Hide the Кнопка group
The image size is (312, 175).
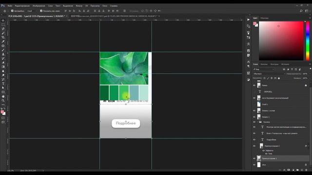click(x=254, y=122)
